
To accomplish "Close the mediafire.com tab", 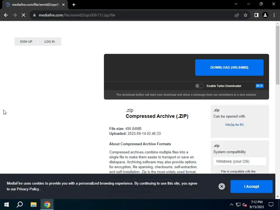I will point(63,5).
